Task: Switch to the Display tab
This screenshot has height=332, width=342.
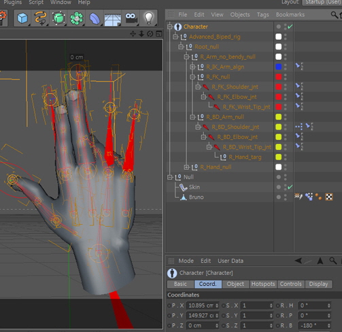Action: 318,284
